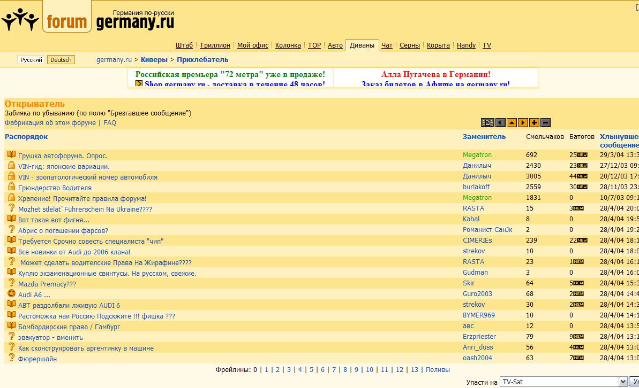This screenshot has width=639, height=388.
Task: Open thread Mazda Premacy???
Action: click(x=47, y=284)
